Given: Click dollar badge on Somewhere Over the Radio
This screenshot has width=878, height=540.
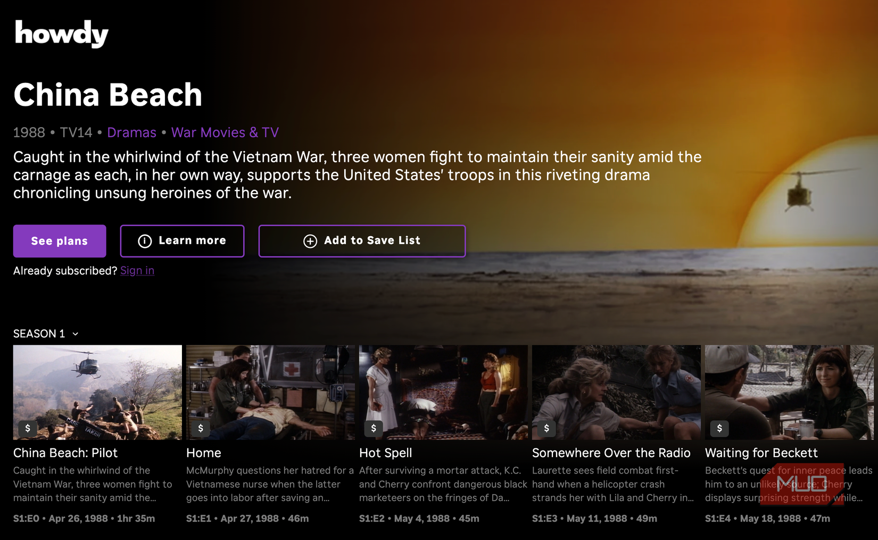Looking at the screenshot, I should coord(546,428).
